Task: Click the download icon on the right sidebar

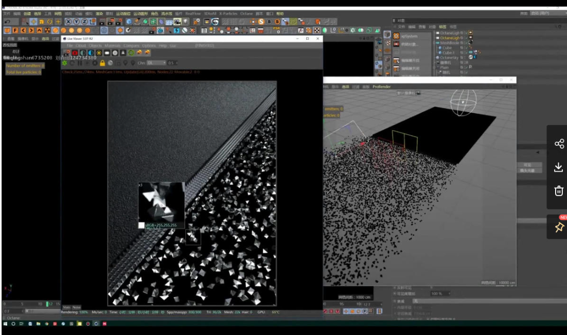Action: coord(558,167)
